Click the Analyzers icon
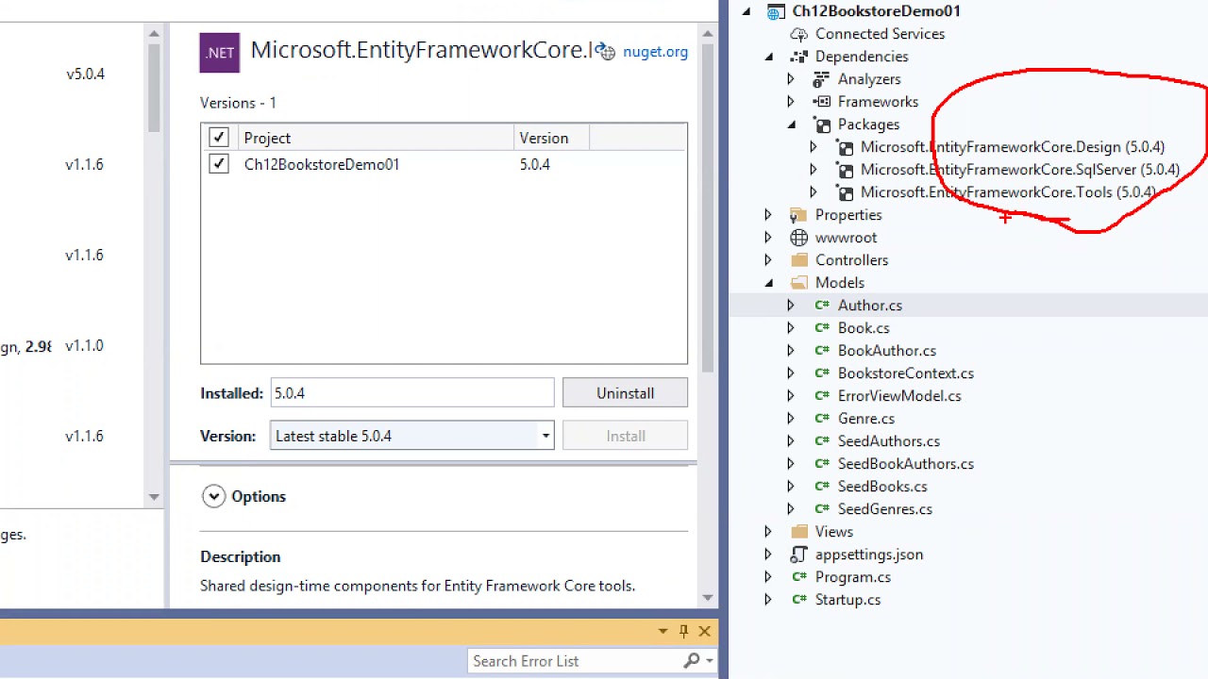 [821, 79]
